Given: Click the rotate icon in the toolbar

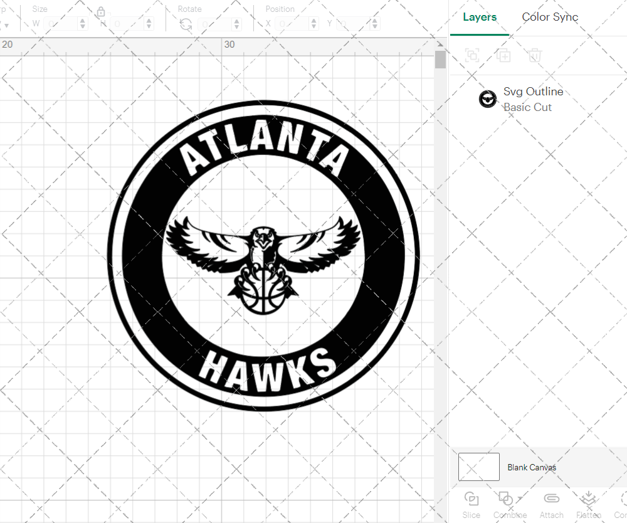Looking at the screenshot, I should 185,23.
